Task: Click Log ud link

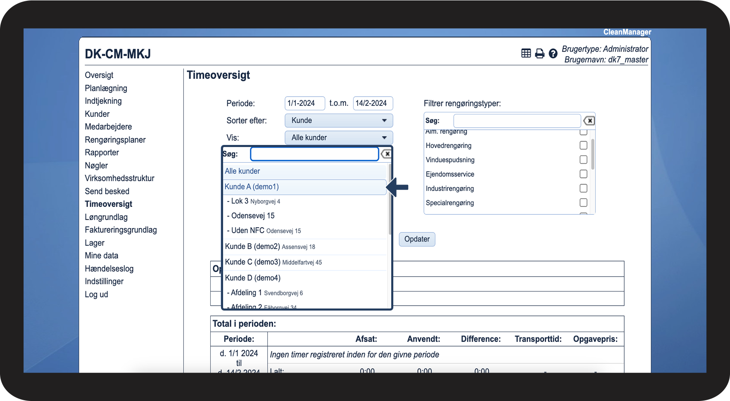Action: point(96,294)
